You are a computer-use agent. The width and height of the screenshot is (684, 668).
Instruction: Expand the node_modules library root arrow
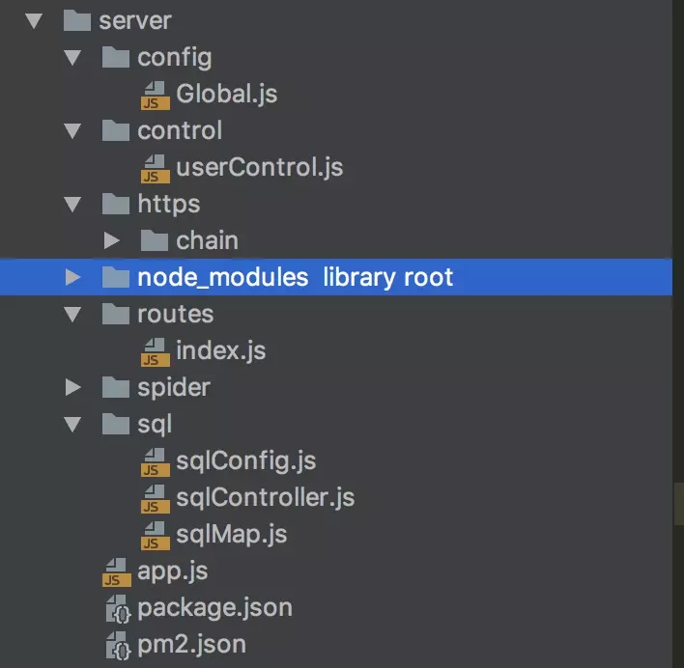point(72,277)
